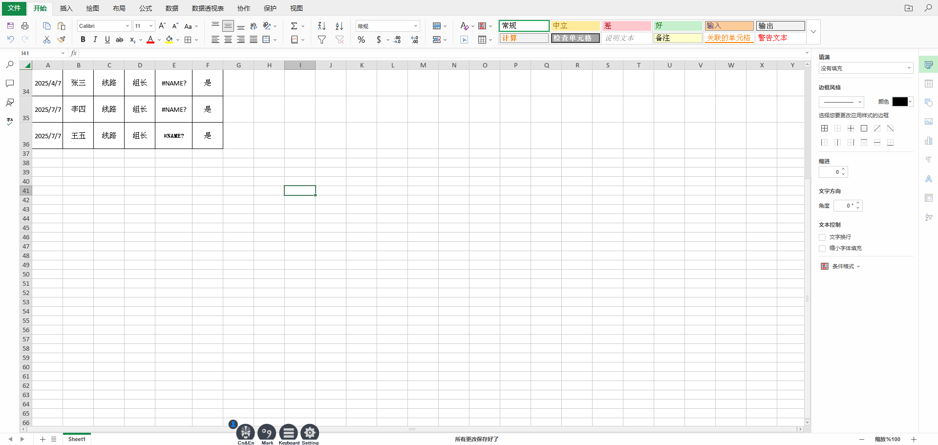Toggle strikethrough formatting
This screenshot has width=938, height=445.
click(120, 40)
